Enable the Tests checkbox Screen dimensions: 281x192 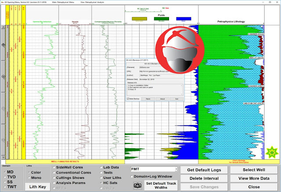[101, 173]
